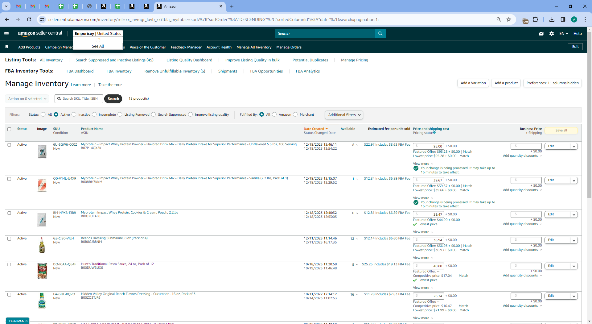Image resolution: width=592 pixels, height=324 pixels.
Task: Sort by the Date Created column
Action: 316,129
